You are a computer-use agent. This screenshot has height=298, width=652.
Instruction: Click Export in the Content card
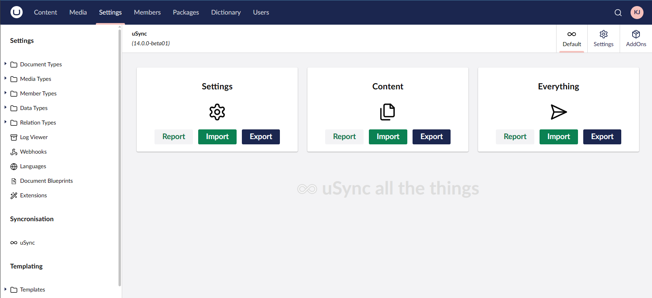[x=432, y=137]
